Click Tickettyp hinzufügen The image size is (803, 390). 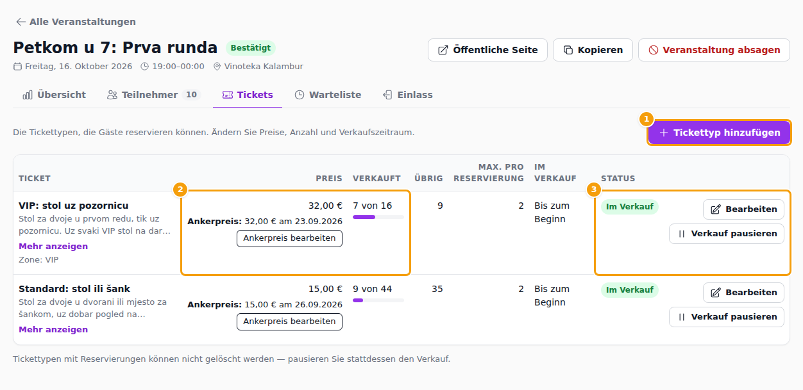tap(719, 133)
